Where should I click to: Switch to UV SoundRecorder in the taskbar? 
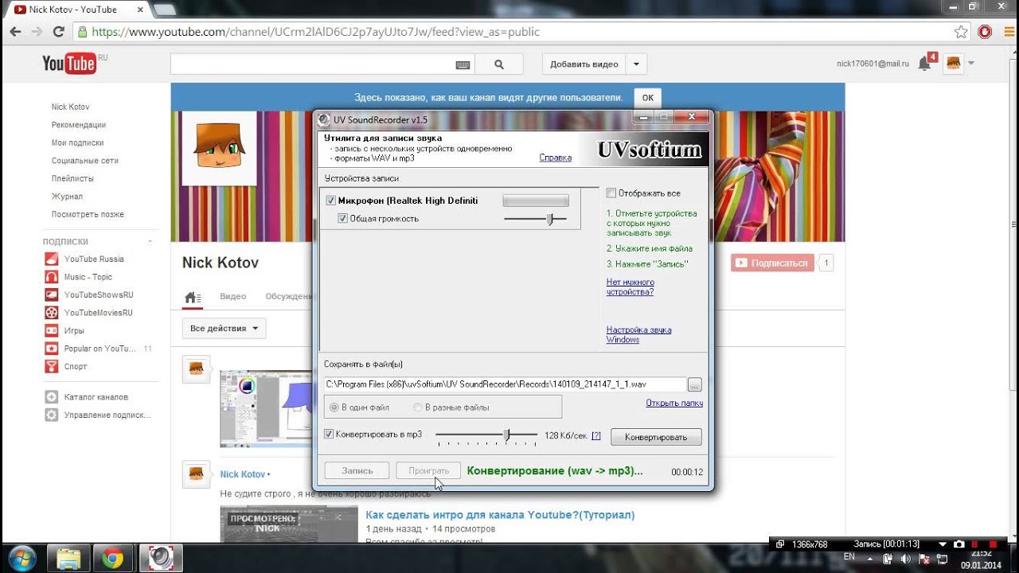pyautogui.click(x=161, y=558)
